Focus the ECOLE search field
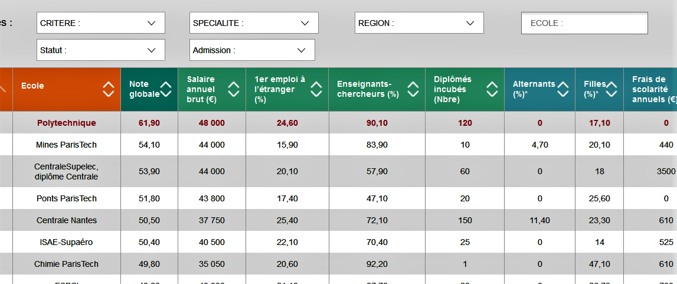 point(584,23)
